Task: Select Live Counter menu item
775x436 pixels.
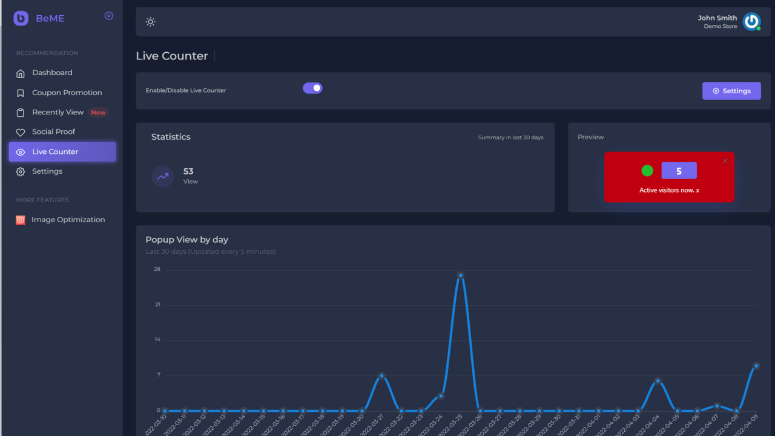Action: [62, 152]
